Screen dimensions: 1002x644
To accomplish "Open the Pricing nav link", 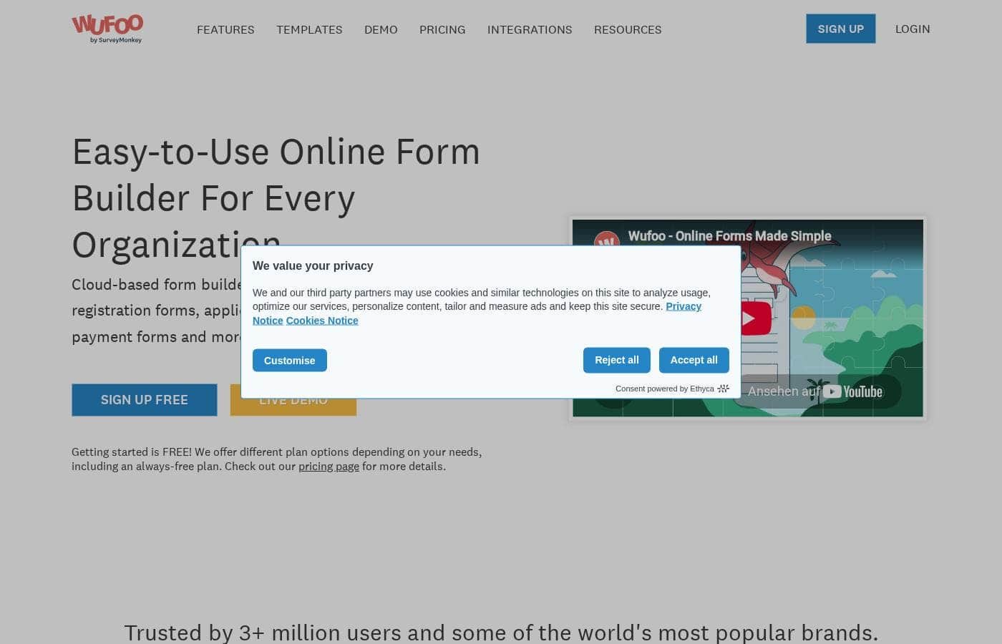I will (x=442, y=29).
